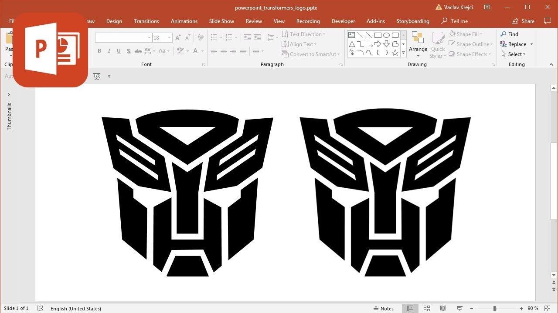Open the Select dropdown in Editing
The image size is (558, 313).
[513, 54]
